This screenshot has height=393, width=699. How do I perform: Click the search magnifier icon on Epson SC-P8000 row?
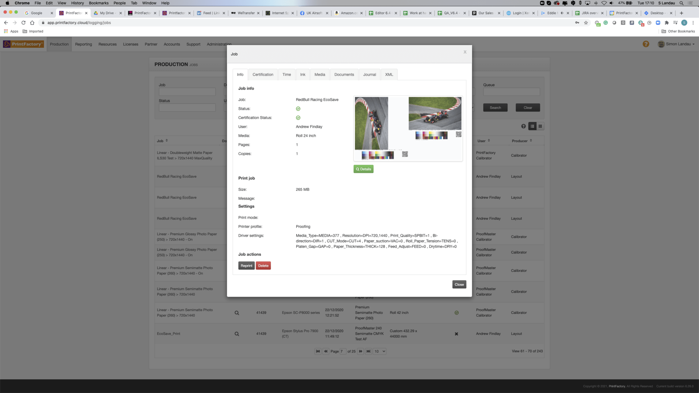[237, 312]
